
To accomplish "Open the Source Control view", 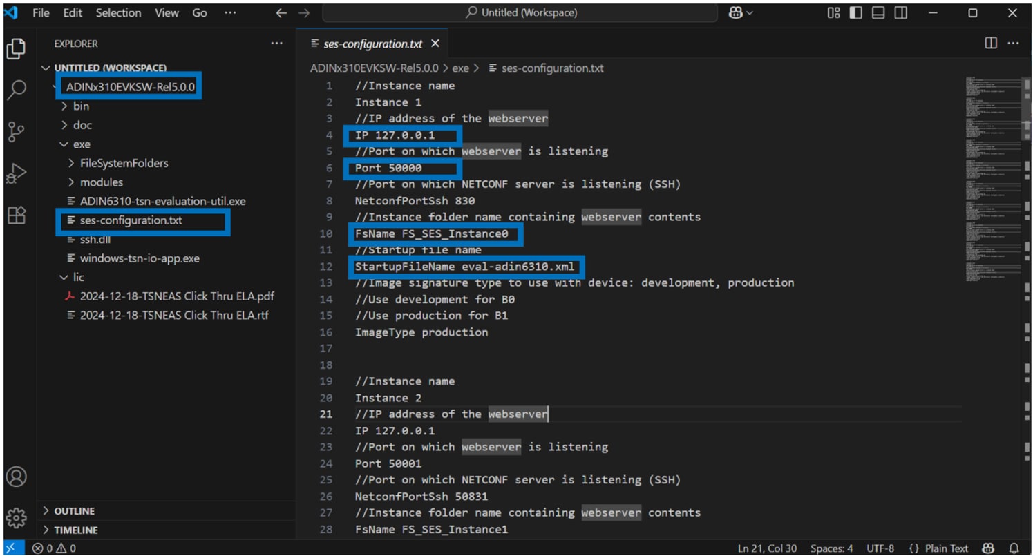I will coord(16,131).
